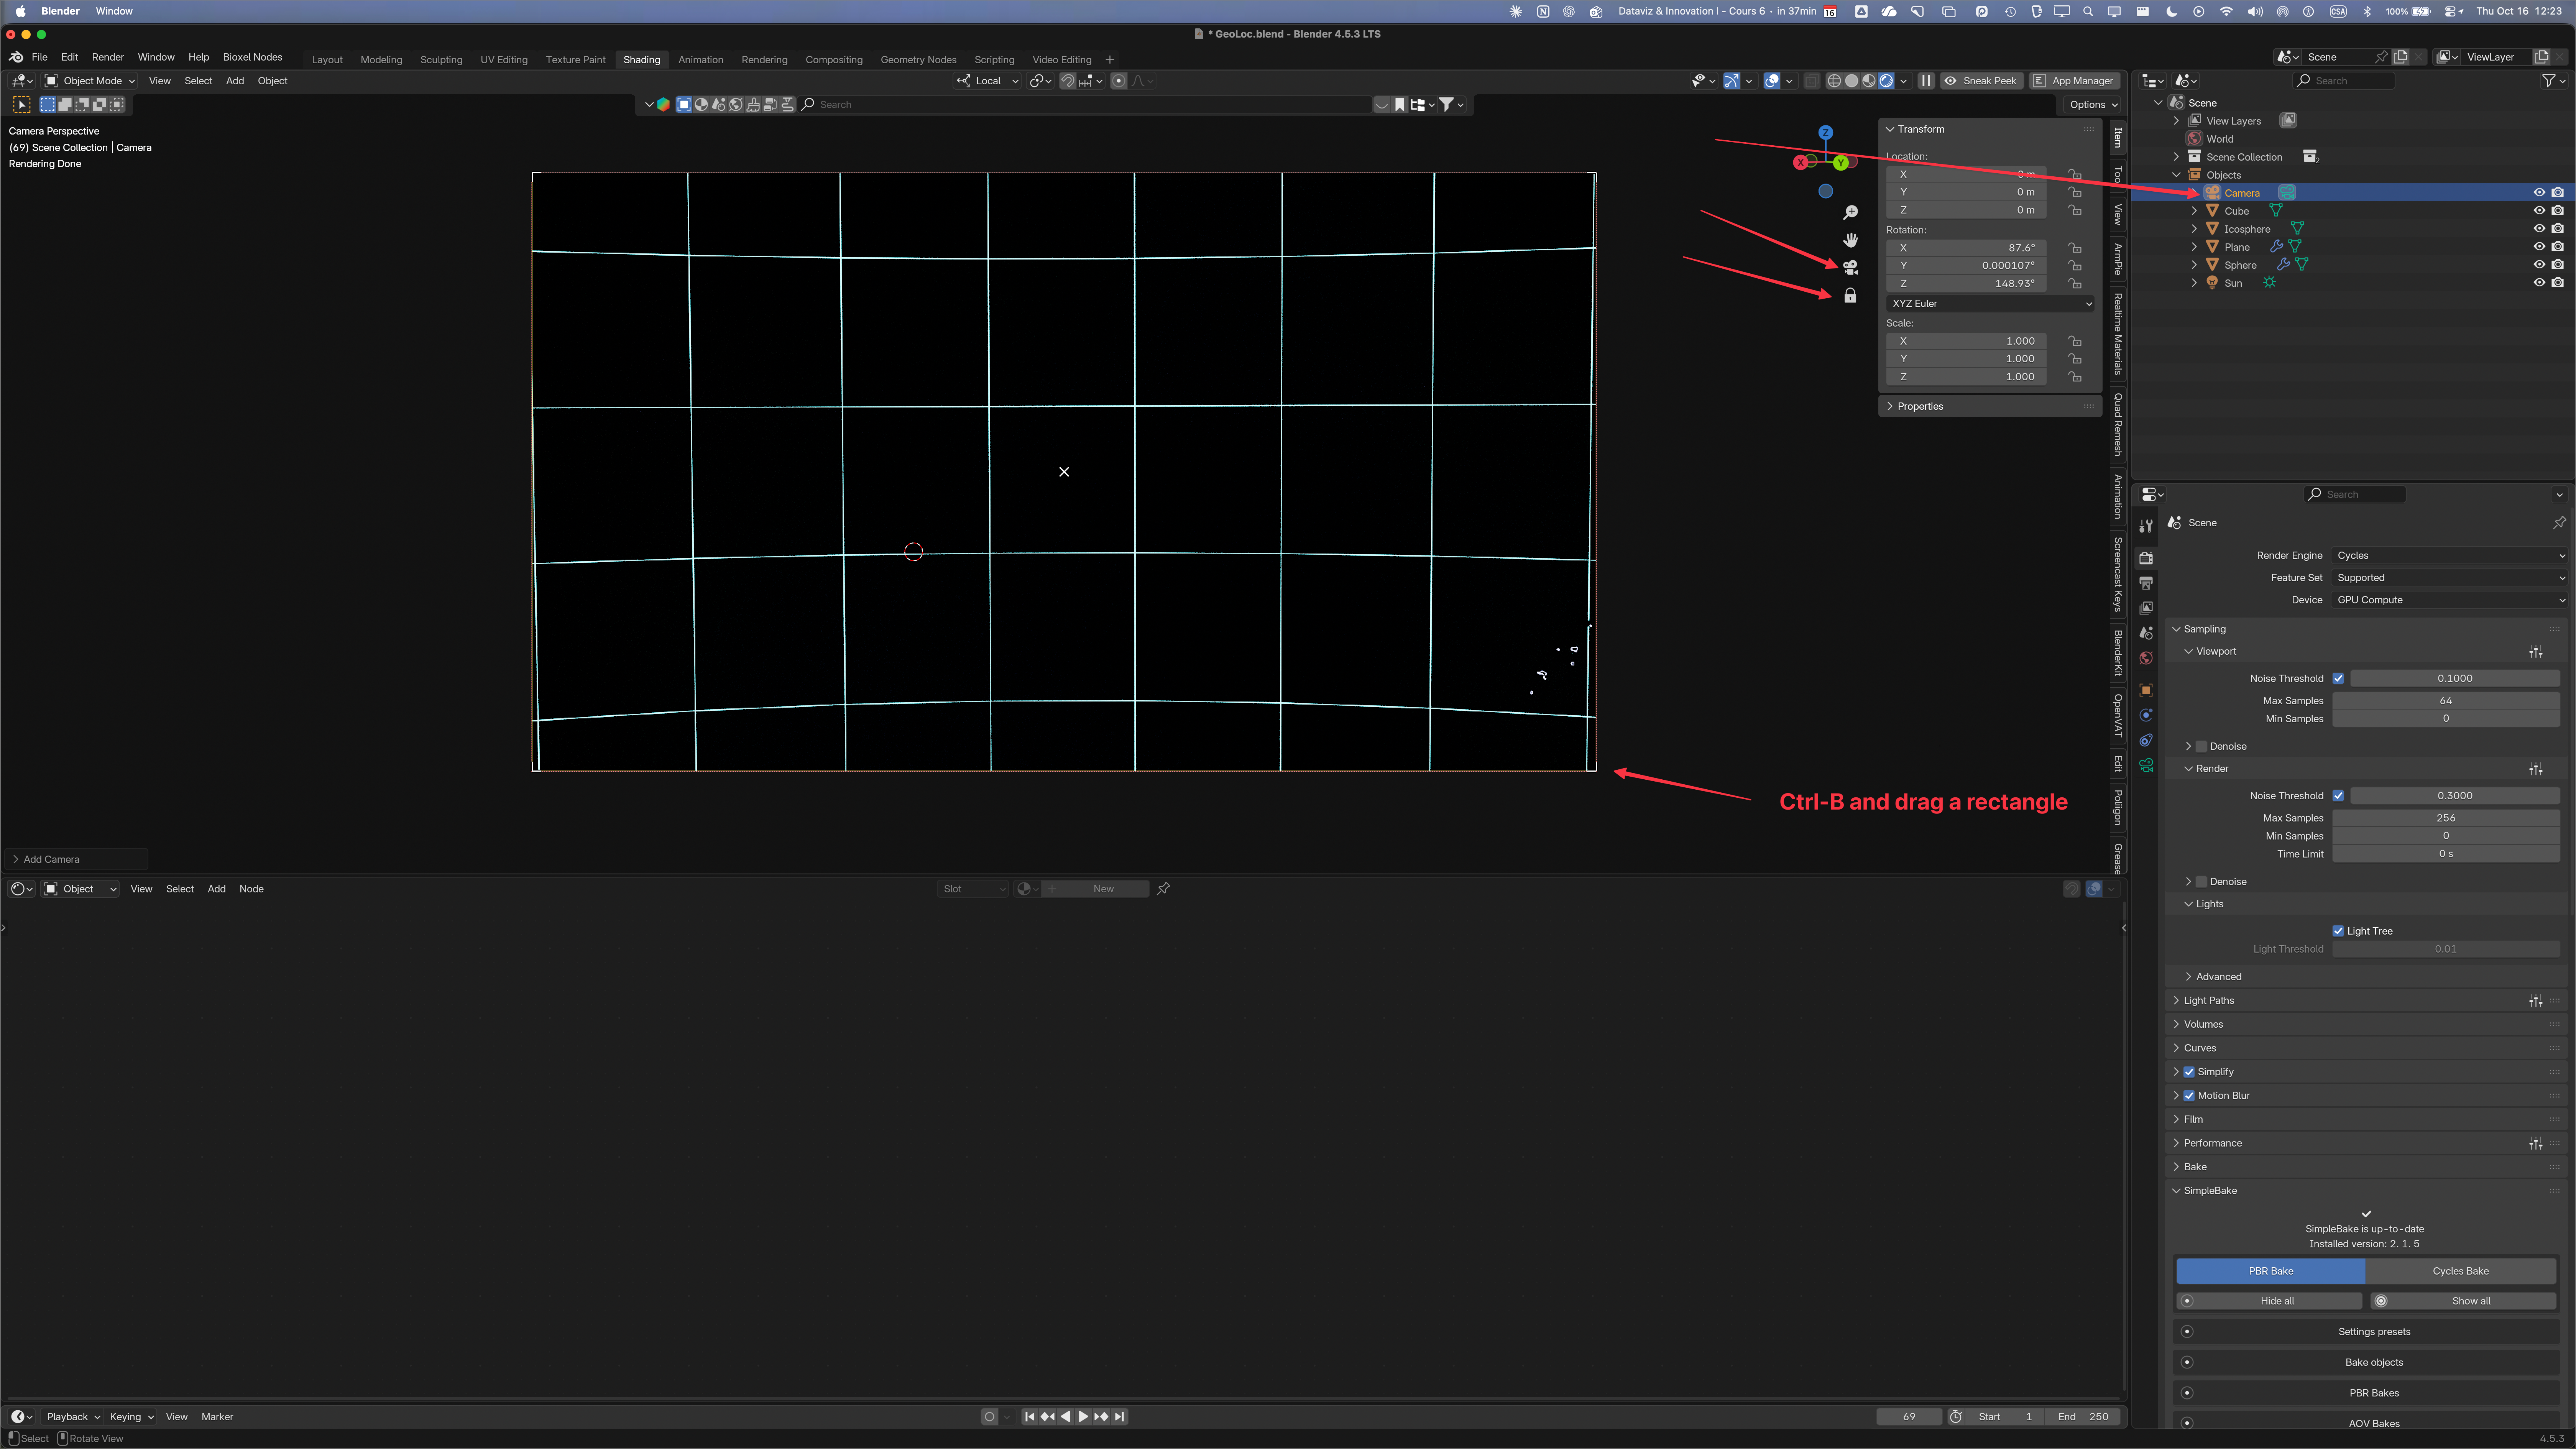Select wireframe viewport shading
Viewport: 2576px width, 1449px height.
(1834, 81)
